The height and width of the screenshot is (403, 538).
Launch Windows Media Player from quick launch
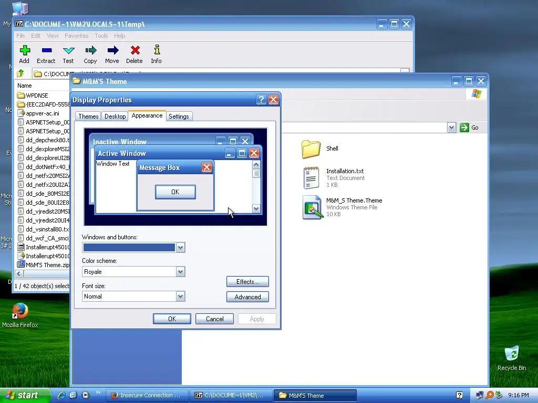click(x=86, y=395)
